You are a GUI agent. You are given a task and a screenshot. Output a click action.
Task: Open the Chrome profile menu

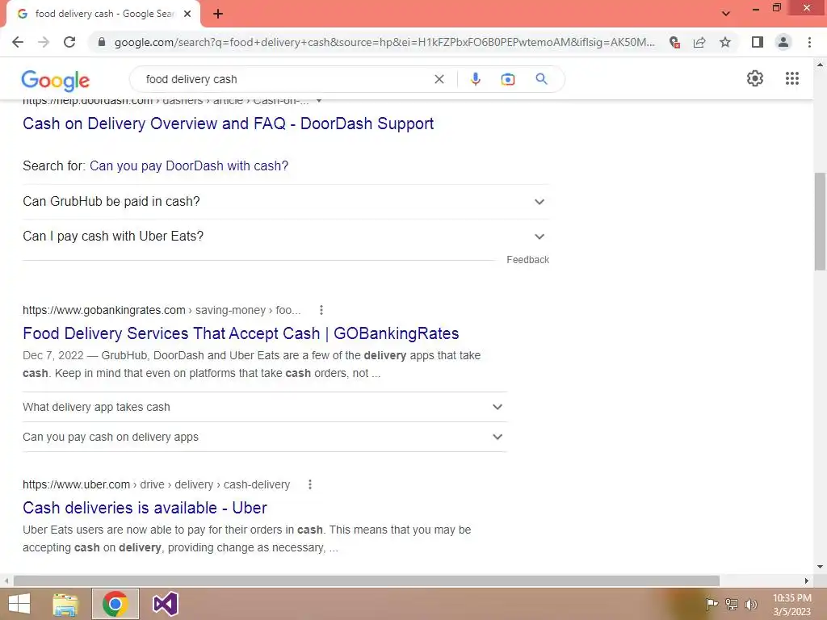tap(783, 42)
